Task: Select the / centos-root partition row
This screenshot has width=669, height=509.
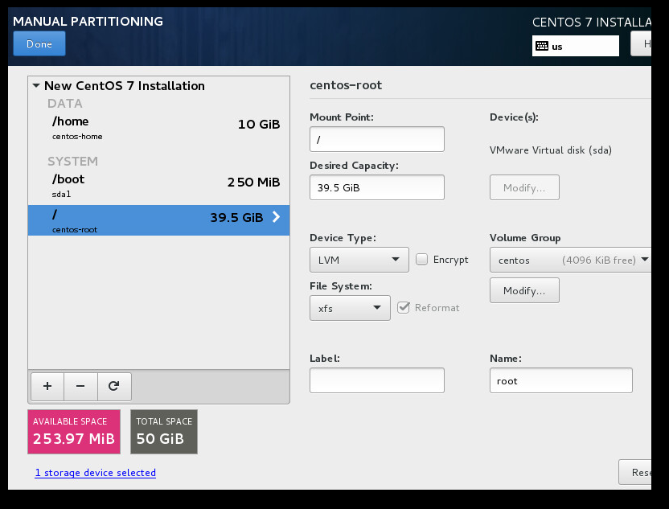Action: coord(158,220)
